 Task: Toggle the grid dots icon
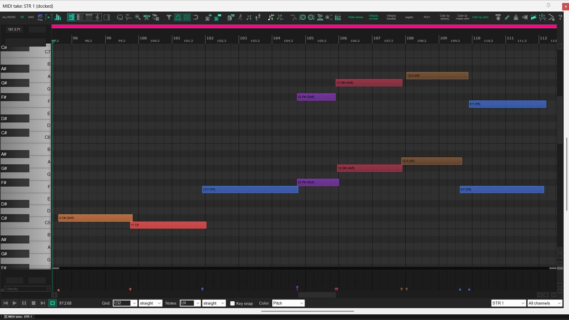[187, 17]
